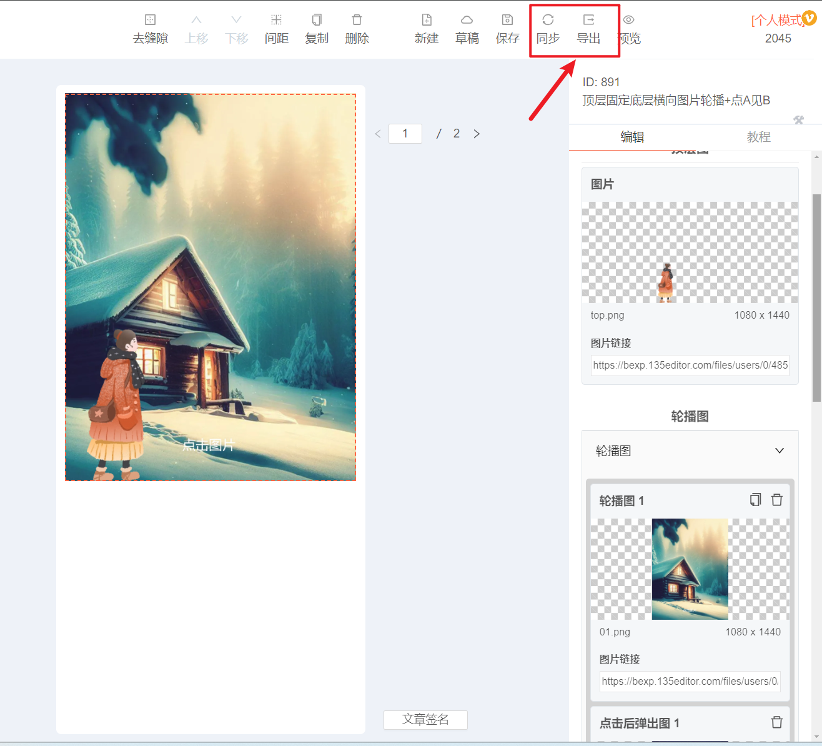Click 01.png 图片链接 URL field

pyautogui.click(x=690, y=681)
